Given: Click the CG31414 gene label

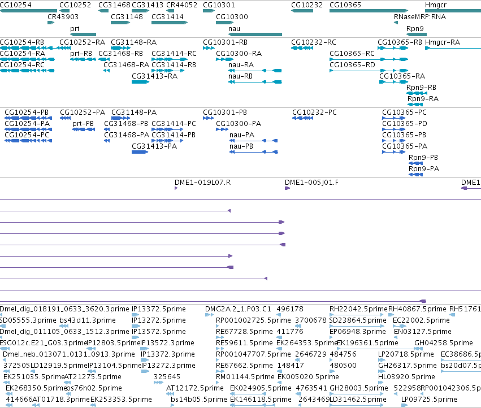Looking at the screenshot, I should 167,16.
